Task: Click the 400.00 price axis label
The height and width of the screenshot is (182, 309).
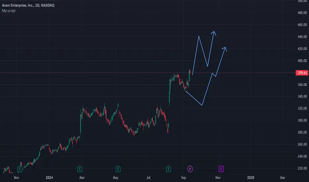Action: point(302,61)
